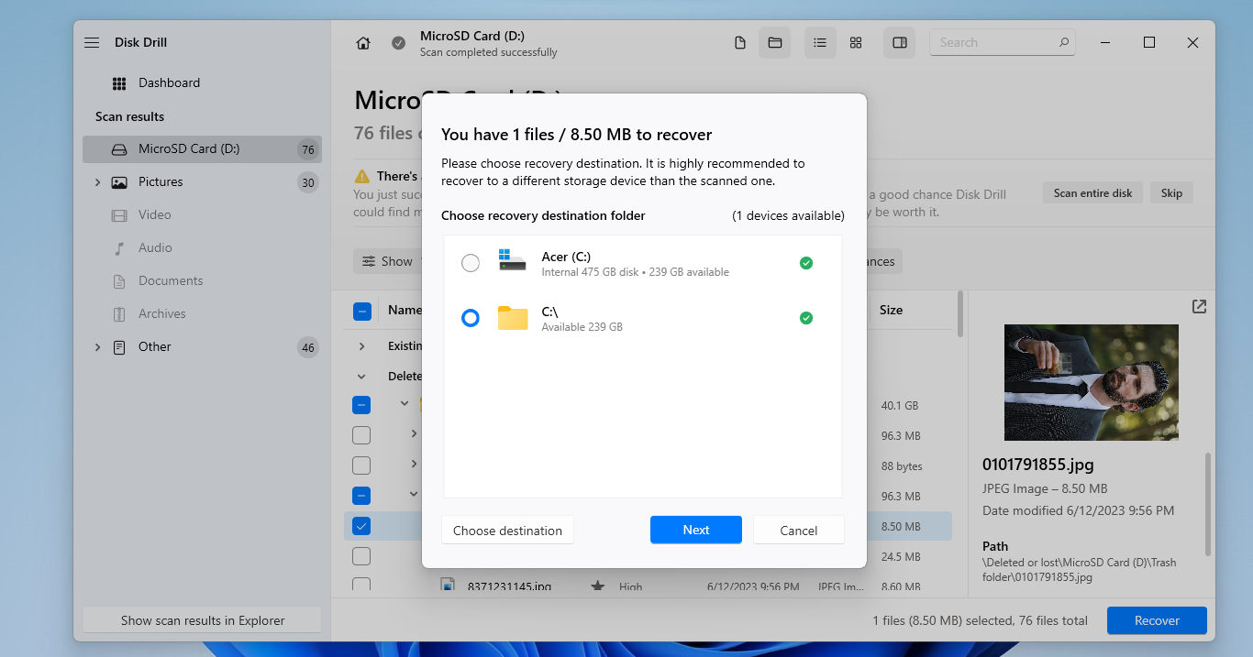The image size is (1253, 657).
Task: Click the Scan entire disk button
Action: 1093,193
